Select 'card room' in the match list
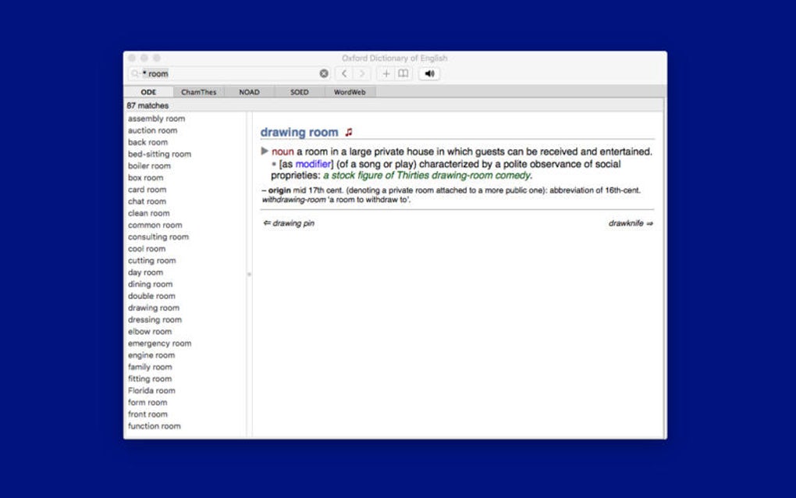This screenshot has height=498, width=796. click(147, 190)
